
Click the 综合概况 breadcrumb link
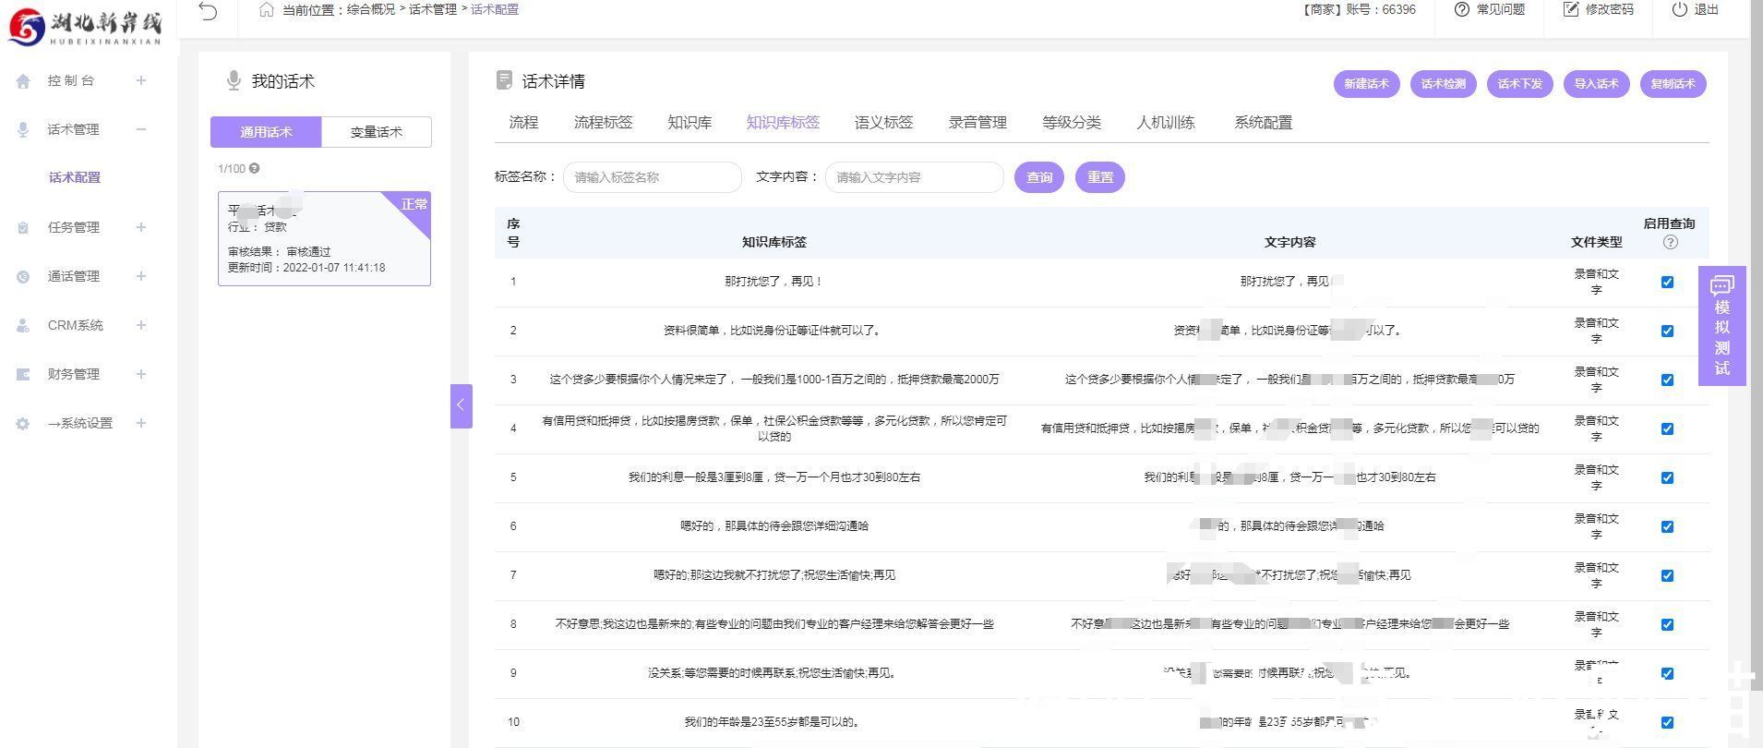click(371, 9)
